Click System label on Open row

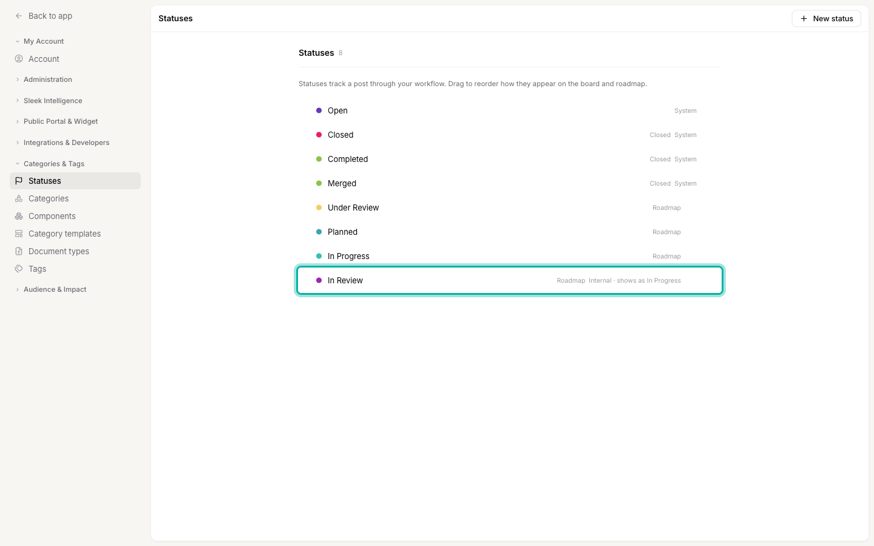pos(685,110)
